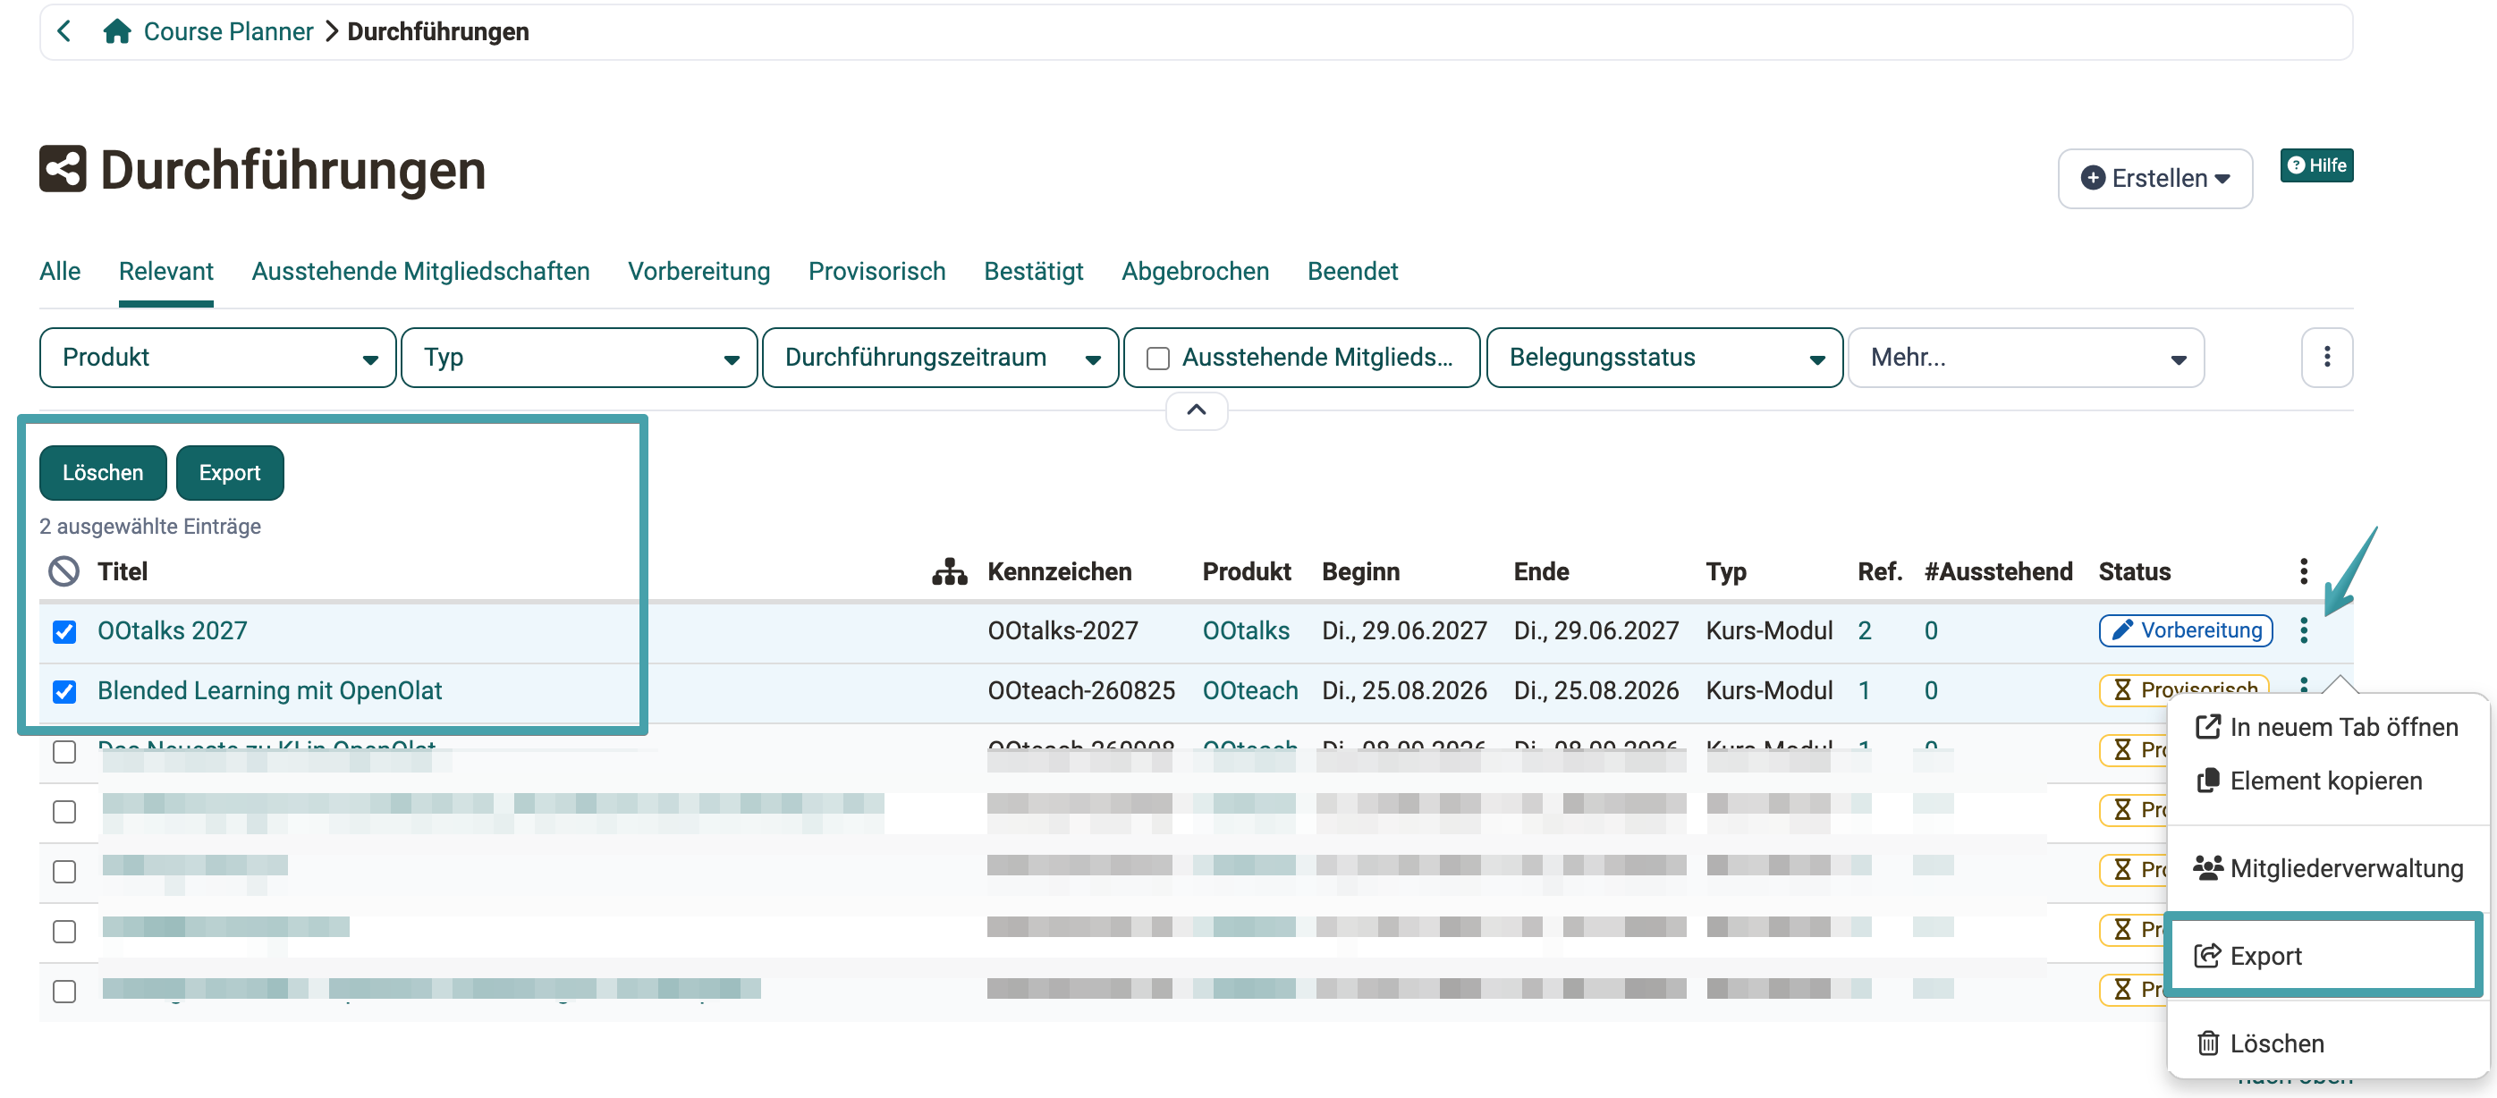The width and height of the screenshot is (2497, 1098).
Task: Uncheck Blended Learning mit OpenOlat checkbox
Action: 64,692
